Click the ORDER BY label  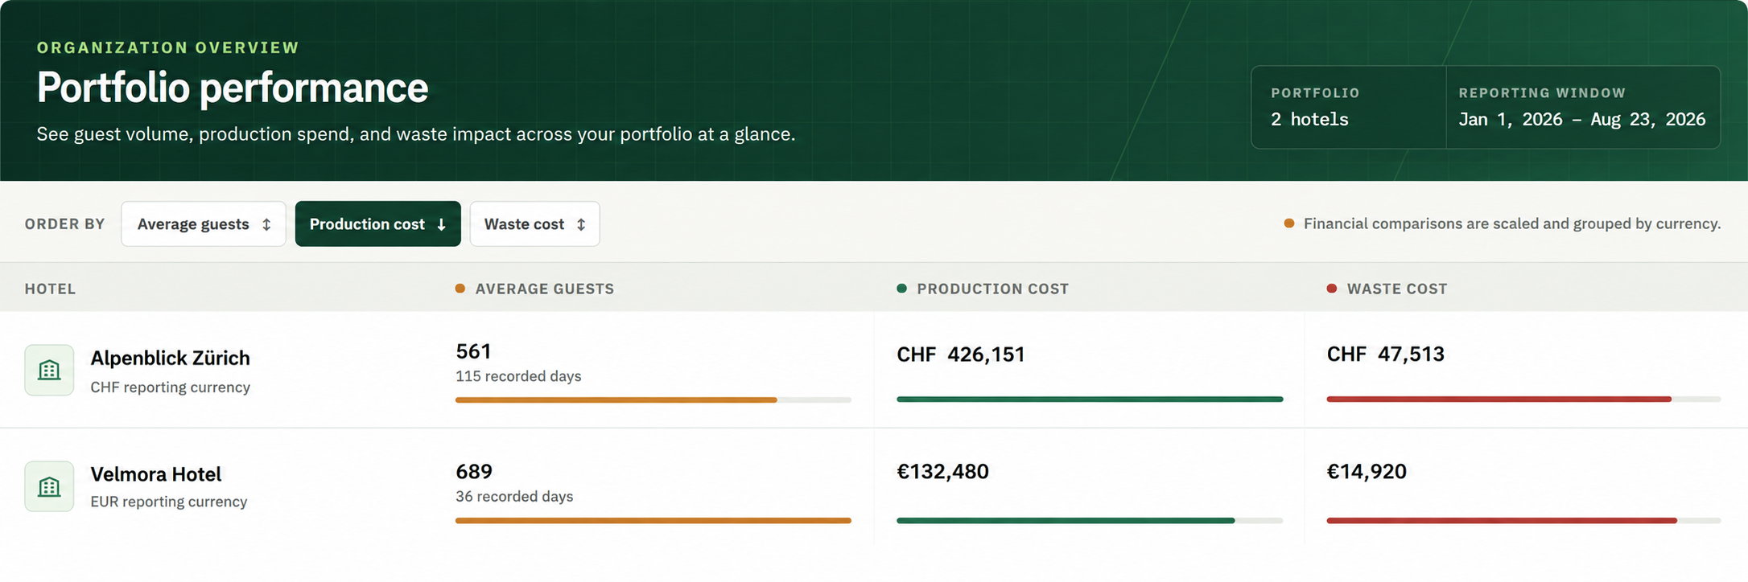coord(64,223)
